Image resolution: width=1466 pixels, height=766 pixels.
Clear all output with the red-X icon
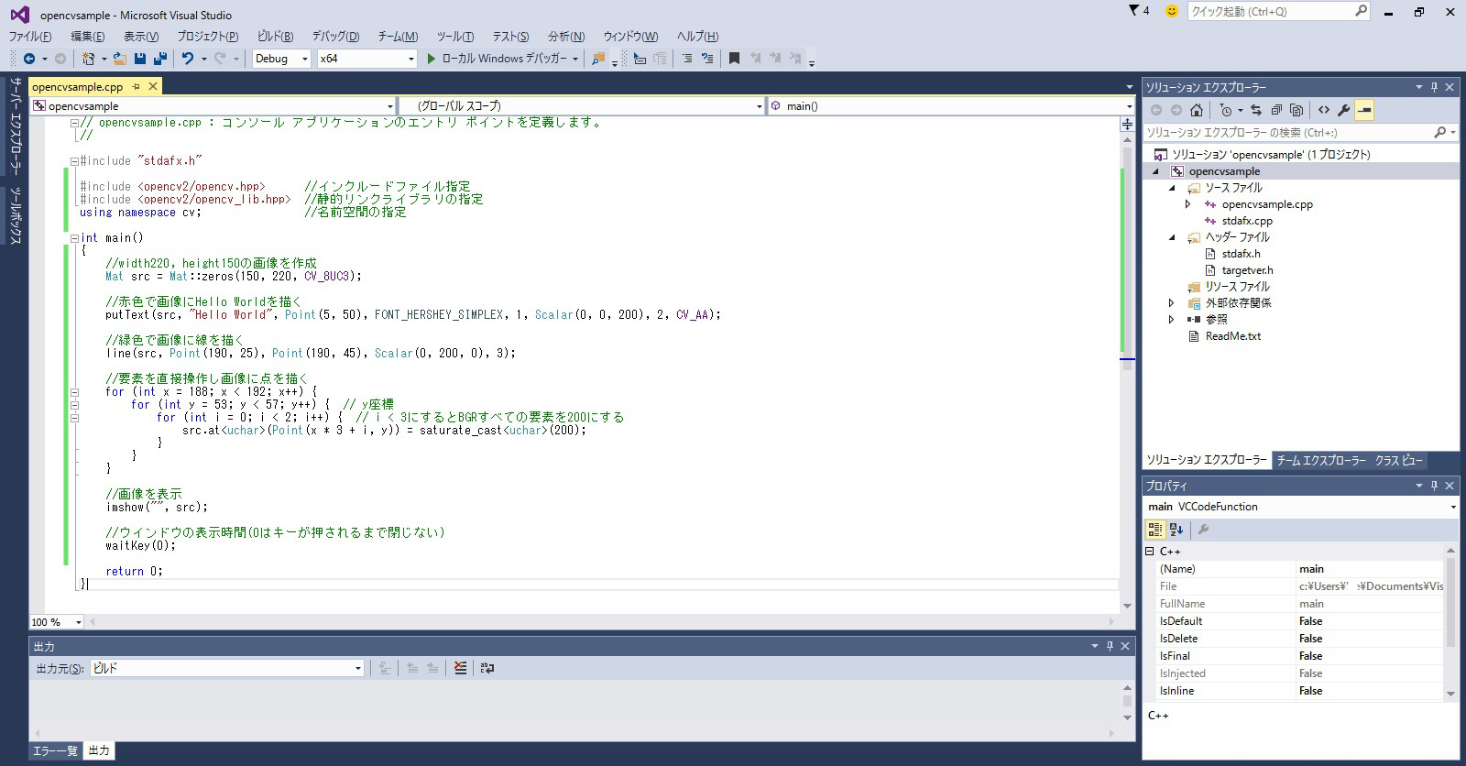pyautogui.click(x=460, y=668)
